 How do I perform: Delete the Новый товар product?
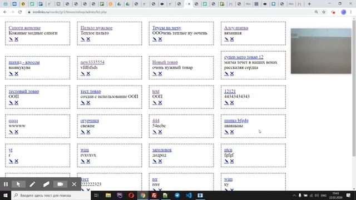[x=160, y=73]
